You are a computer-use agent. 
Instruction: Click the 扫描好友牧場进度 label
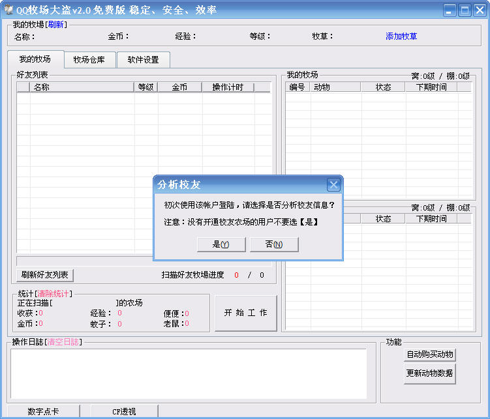[193, 275]
